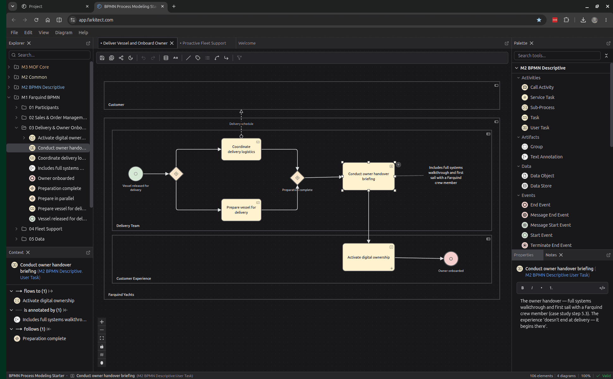Click the undo arrow icon

(x=144, y=58)
